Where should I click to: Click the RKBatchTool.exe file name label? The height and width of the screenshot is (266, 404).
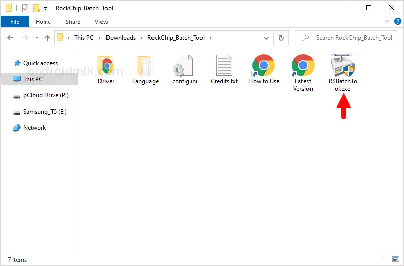tap(343, 85)
